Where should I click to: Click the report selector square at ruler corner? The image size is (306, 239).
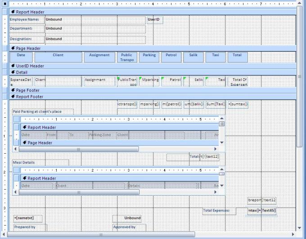coord(5,4)
